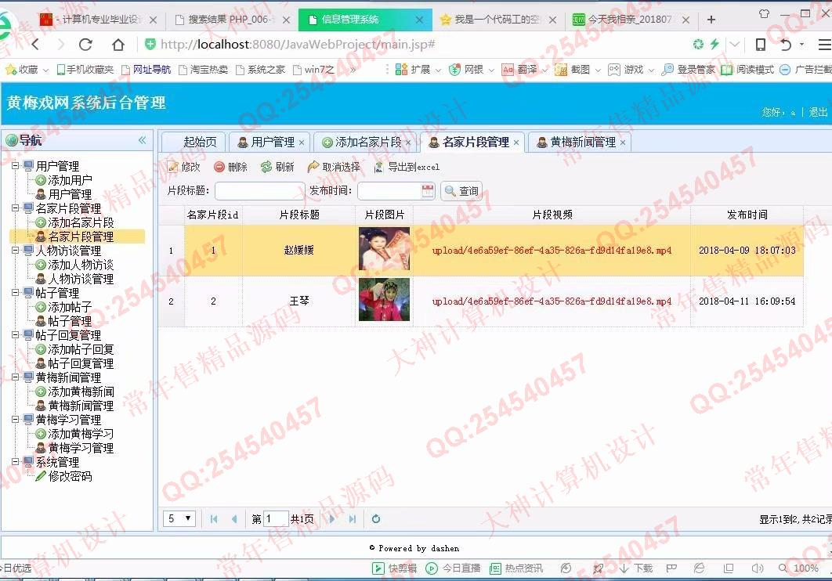Go to previous page in pager
The height and width of the screenshot is (581, 832).
234,519
